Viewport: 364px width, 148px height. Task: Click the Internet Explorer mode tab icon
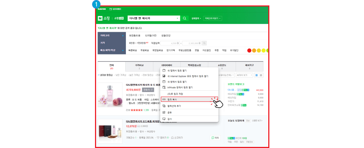pyautogui.click(x=164, y=76)
